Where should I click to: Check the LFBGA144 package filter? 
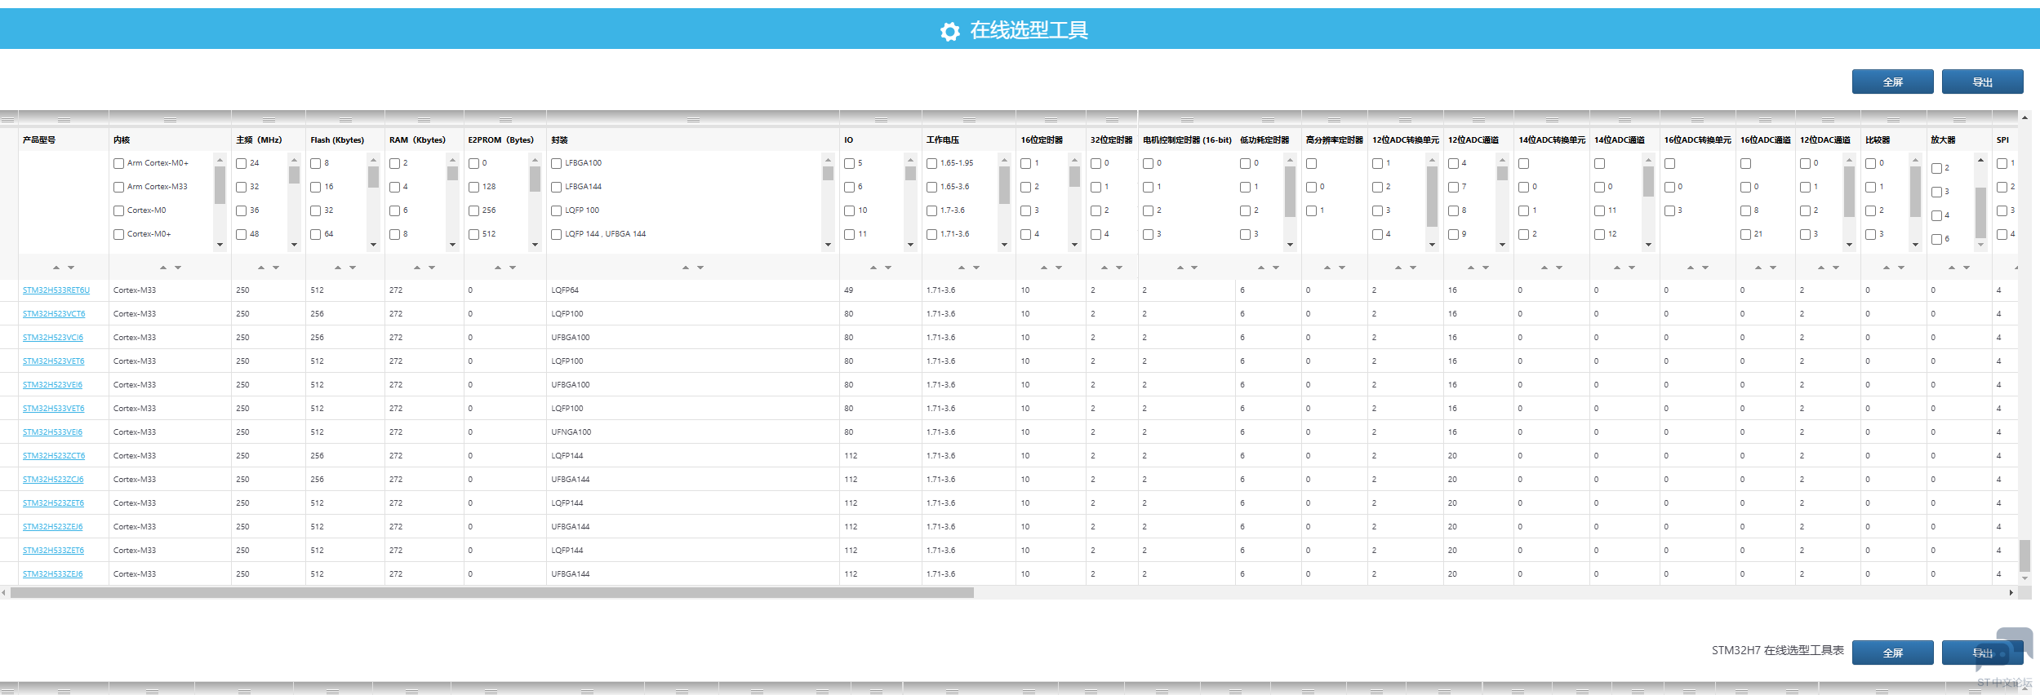point(557,187)
